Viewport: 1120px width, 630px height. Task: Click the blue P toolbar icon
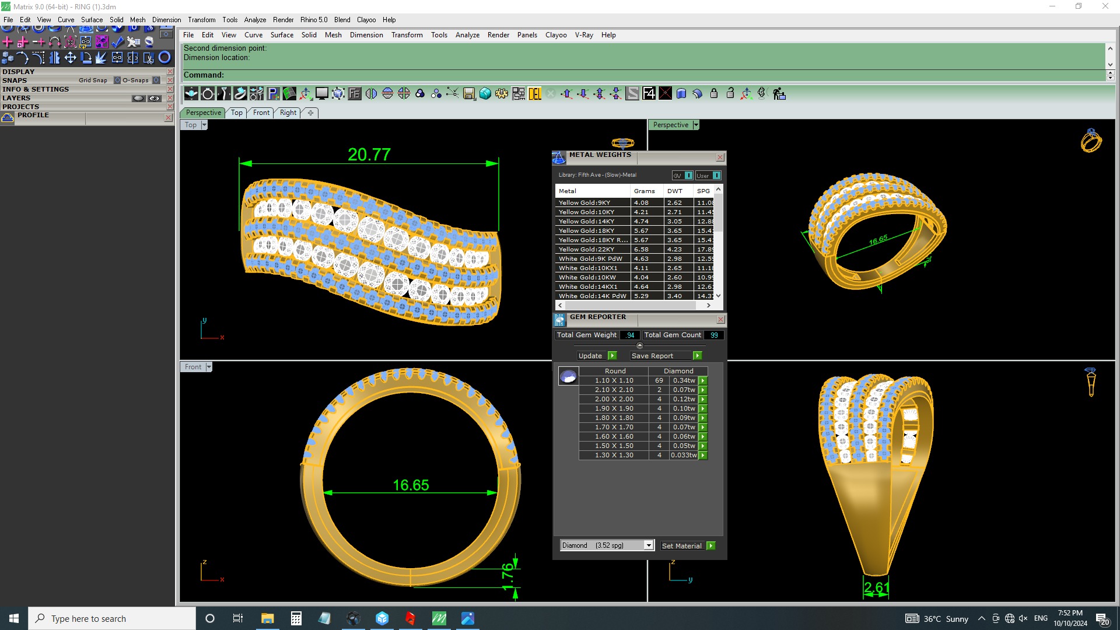[x=272, y=93]
